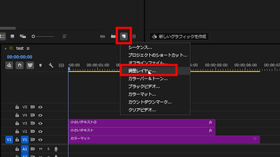Hide track V5 output eye

(x=40, y=107)
